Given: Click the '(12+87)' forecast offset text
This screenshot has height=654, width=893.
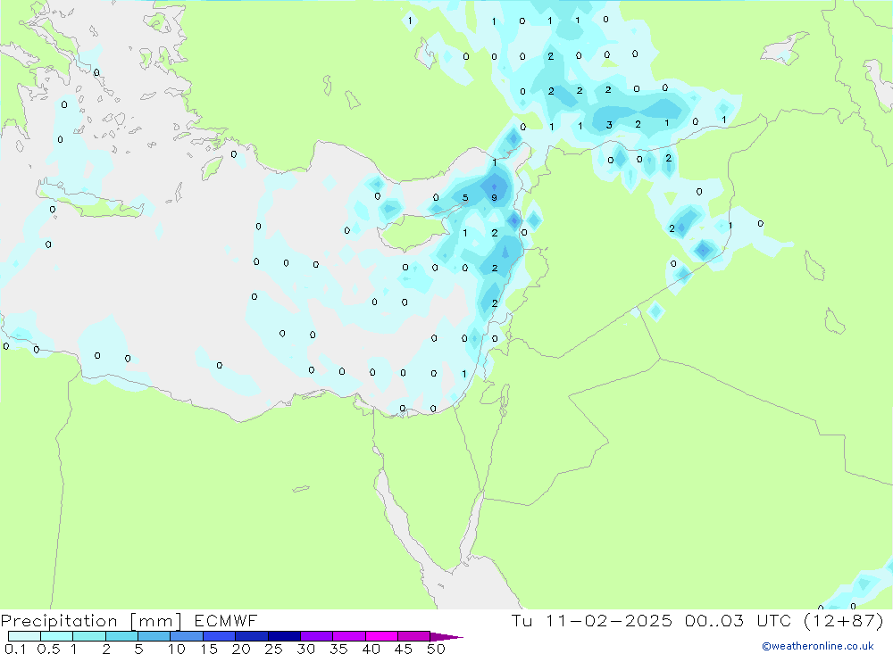Looking at the screenshot, I should point(844,620).
